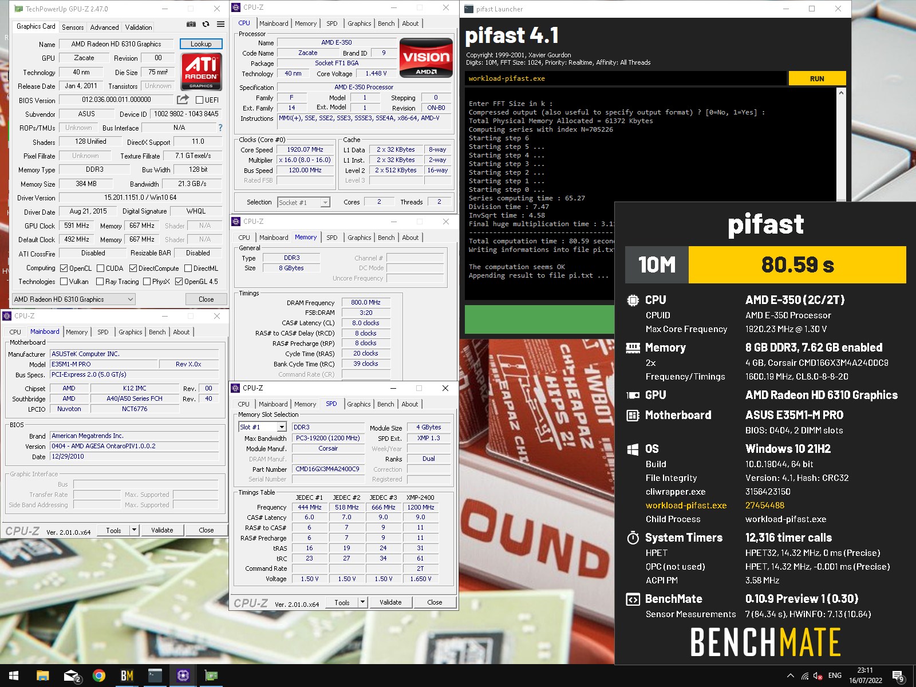
Task: Switch to Sensors tab in GPU-Z
Action: click(x=73, y=27)
